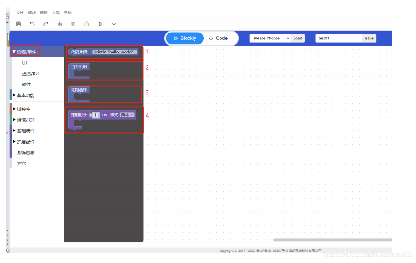Click the scroll down arrow at left edge
Screen dimensions: 416x263
[7, 230]
